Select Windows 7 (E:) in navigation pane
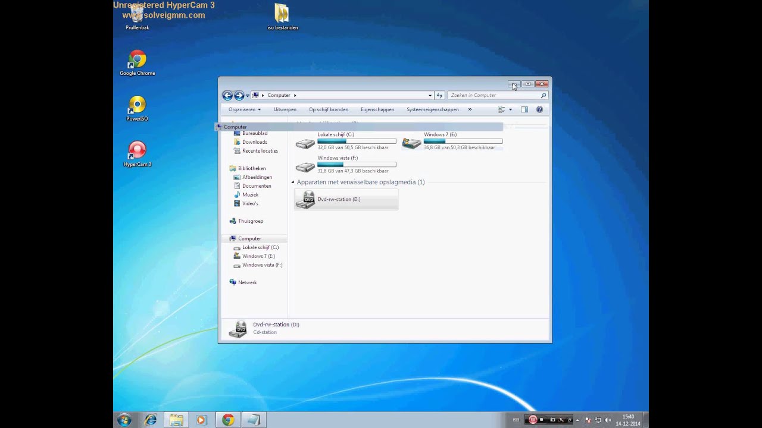 point(258,256)
